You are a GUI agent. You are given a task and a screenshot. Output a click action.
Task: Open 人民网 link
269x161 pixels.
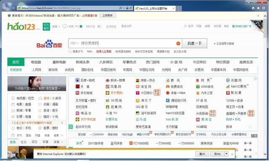(37, 70)
